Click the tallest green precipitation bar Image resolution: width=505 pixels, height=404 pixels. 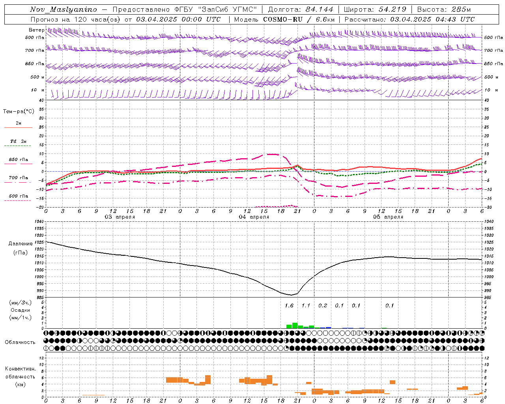click(x=295, y=325)
